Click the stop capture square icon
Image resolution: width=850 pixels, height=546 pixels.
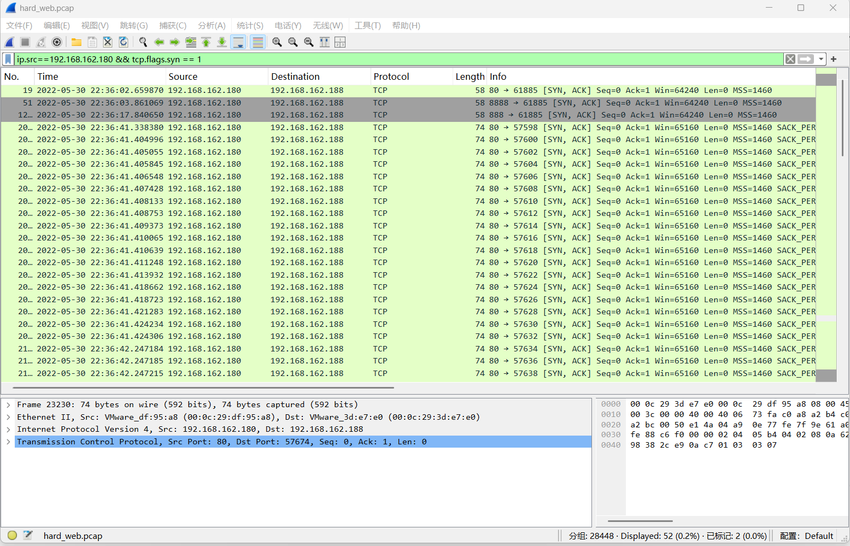25,42
